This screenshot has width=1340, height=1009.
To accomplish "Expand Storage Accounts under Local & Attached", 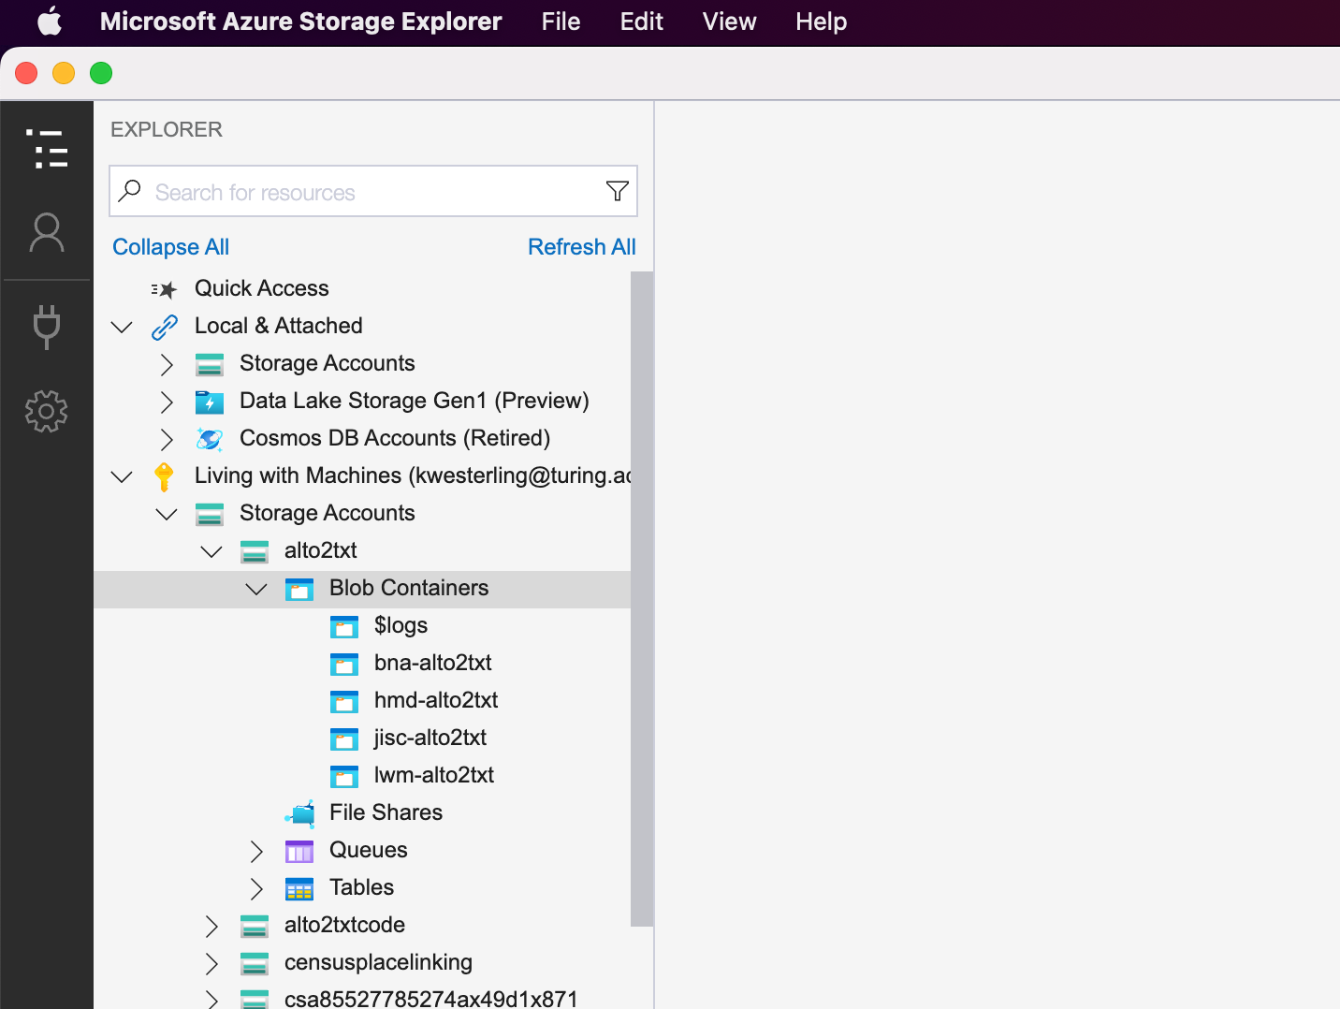I will tap(167, 364).
